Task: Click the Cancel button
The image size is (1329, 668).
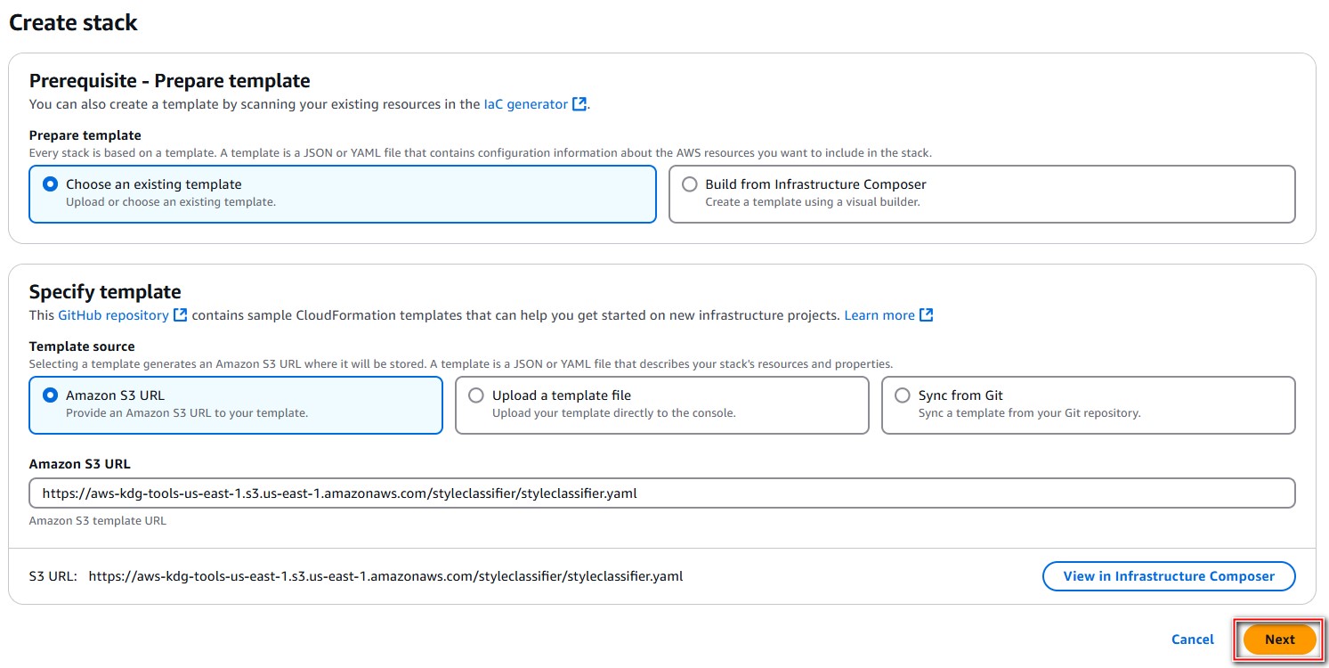Action: coord(1193,639)
